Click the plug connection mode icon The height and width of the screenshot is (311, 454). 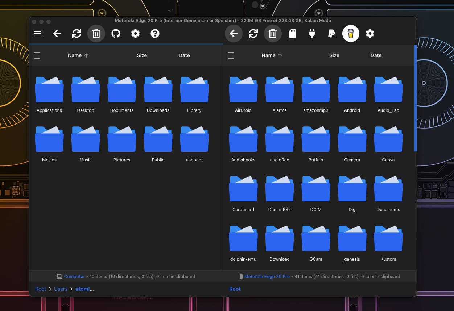click(x=312, y=34)
